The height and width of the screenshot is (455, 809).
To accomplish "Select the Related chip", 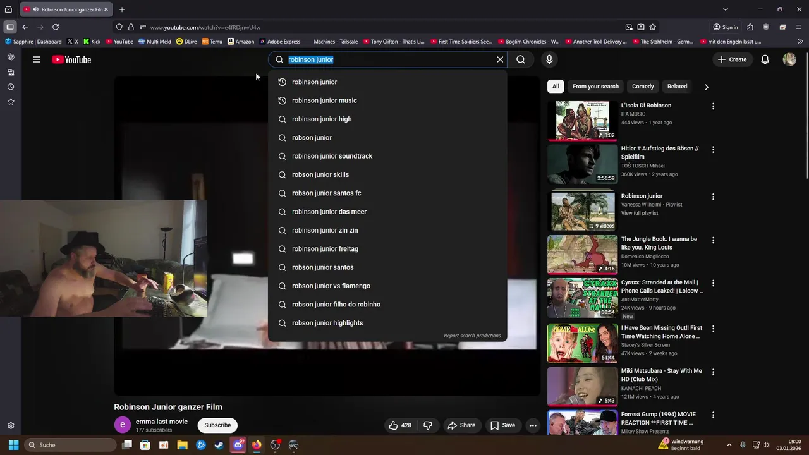I will (677, 87).
